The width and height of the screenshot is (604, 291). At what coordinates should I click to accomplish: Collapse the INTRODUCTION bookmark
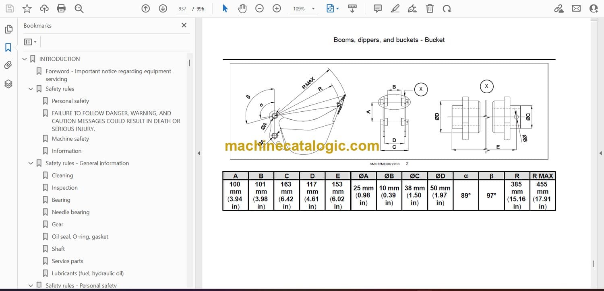tap(25, 59)
